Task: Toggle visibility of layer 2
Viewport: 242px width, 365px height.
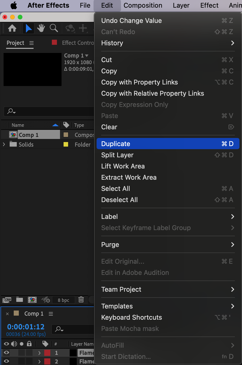Action: coord(7,361)
